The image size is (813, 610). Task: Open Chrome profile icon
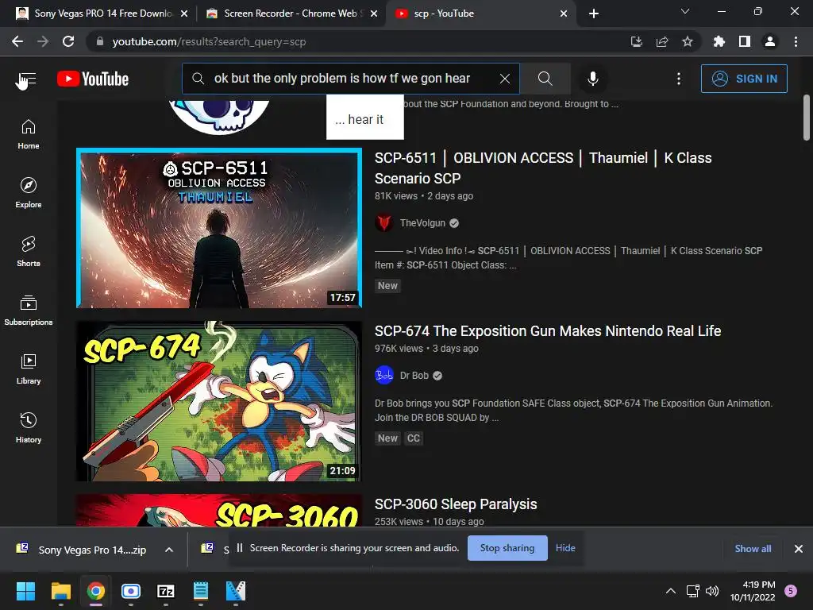(x=770, y=41)
